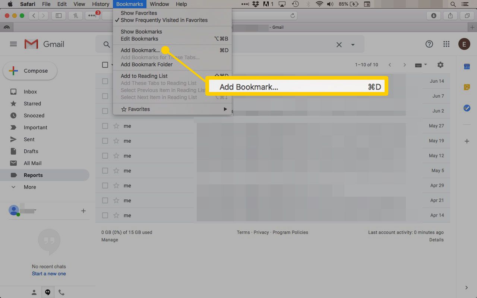This screenshot has height=298, width=477.
Task: Click the search magnifier in Gmail
Action: [x=107, y=45]
